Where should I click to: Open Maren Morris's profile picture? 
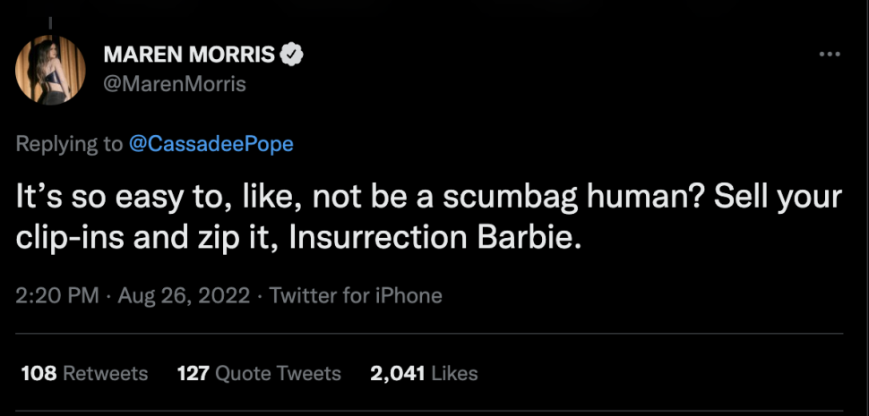point(51,70)
